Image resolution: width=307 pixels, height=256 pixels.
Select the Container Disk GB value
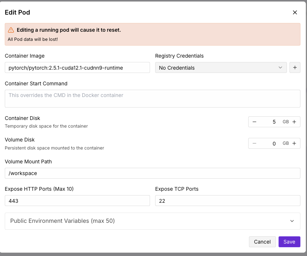269,122
